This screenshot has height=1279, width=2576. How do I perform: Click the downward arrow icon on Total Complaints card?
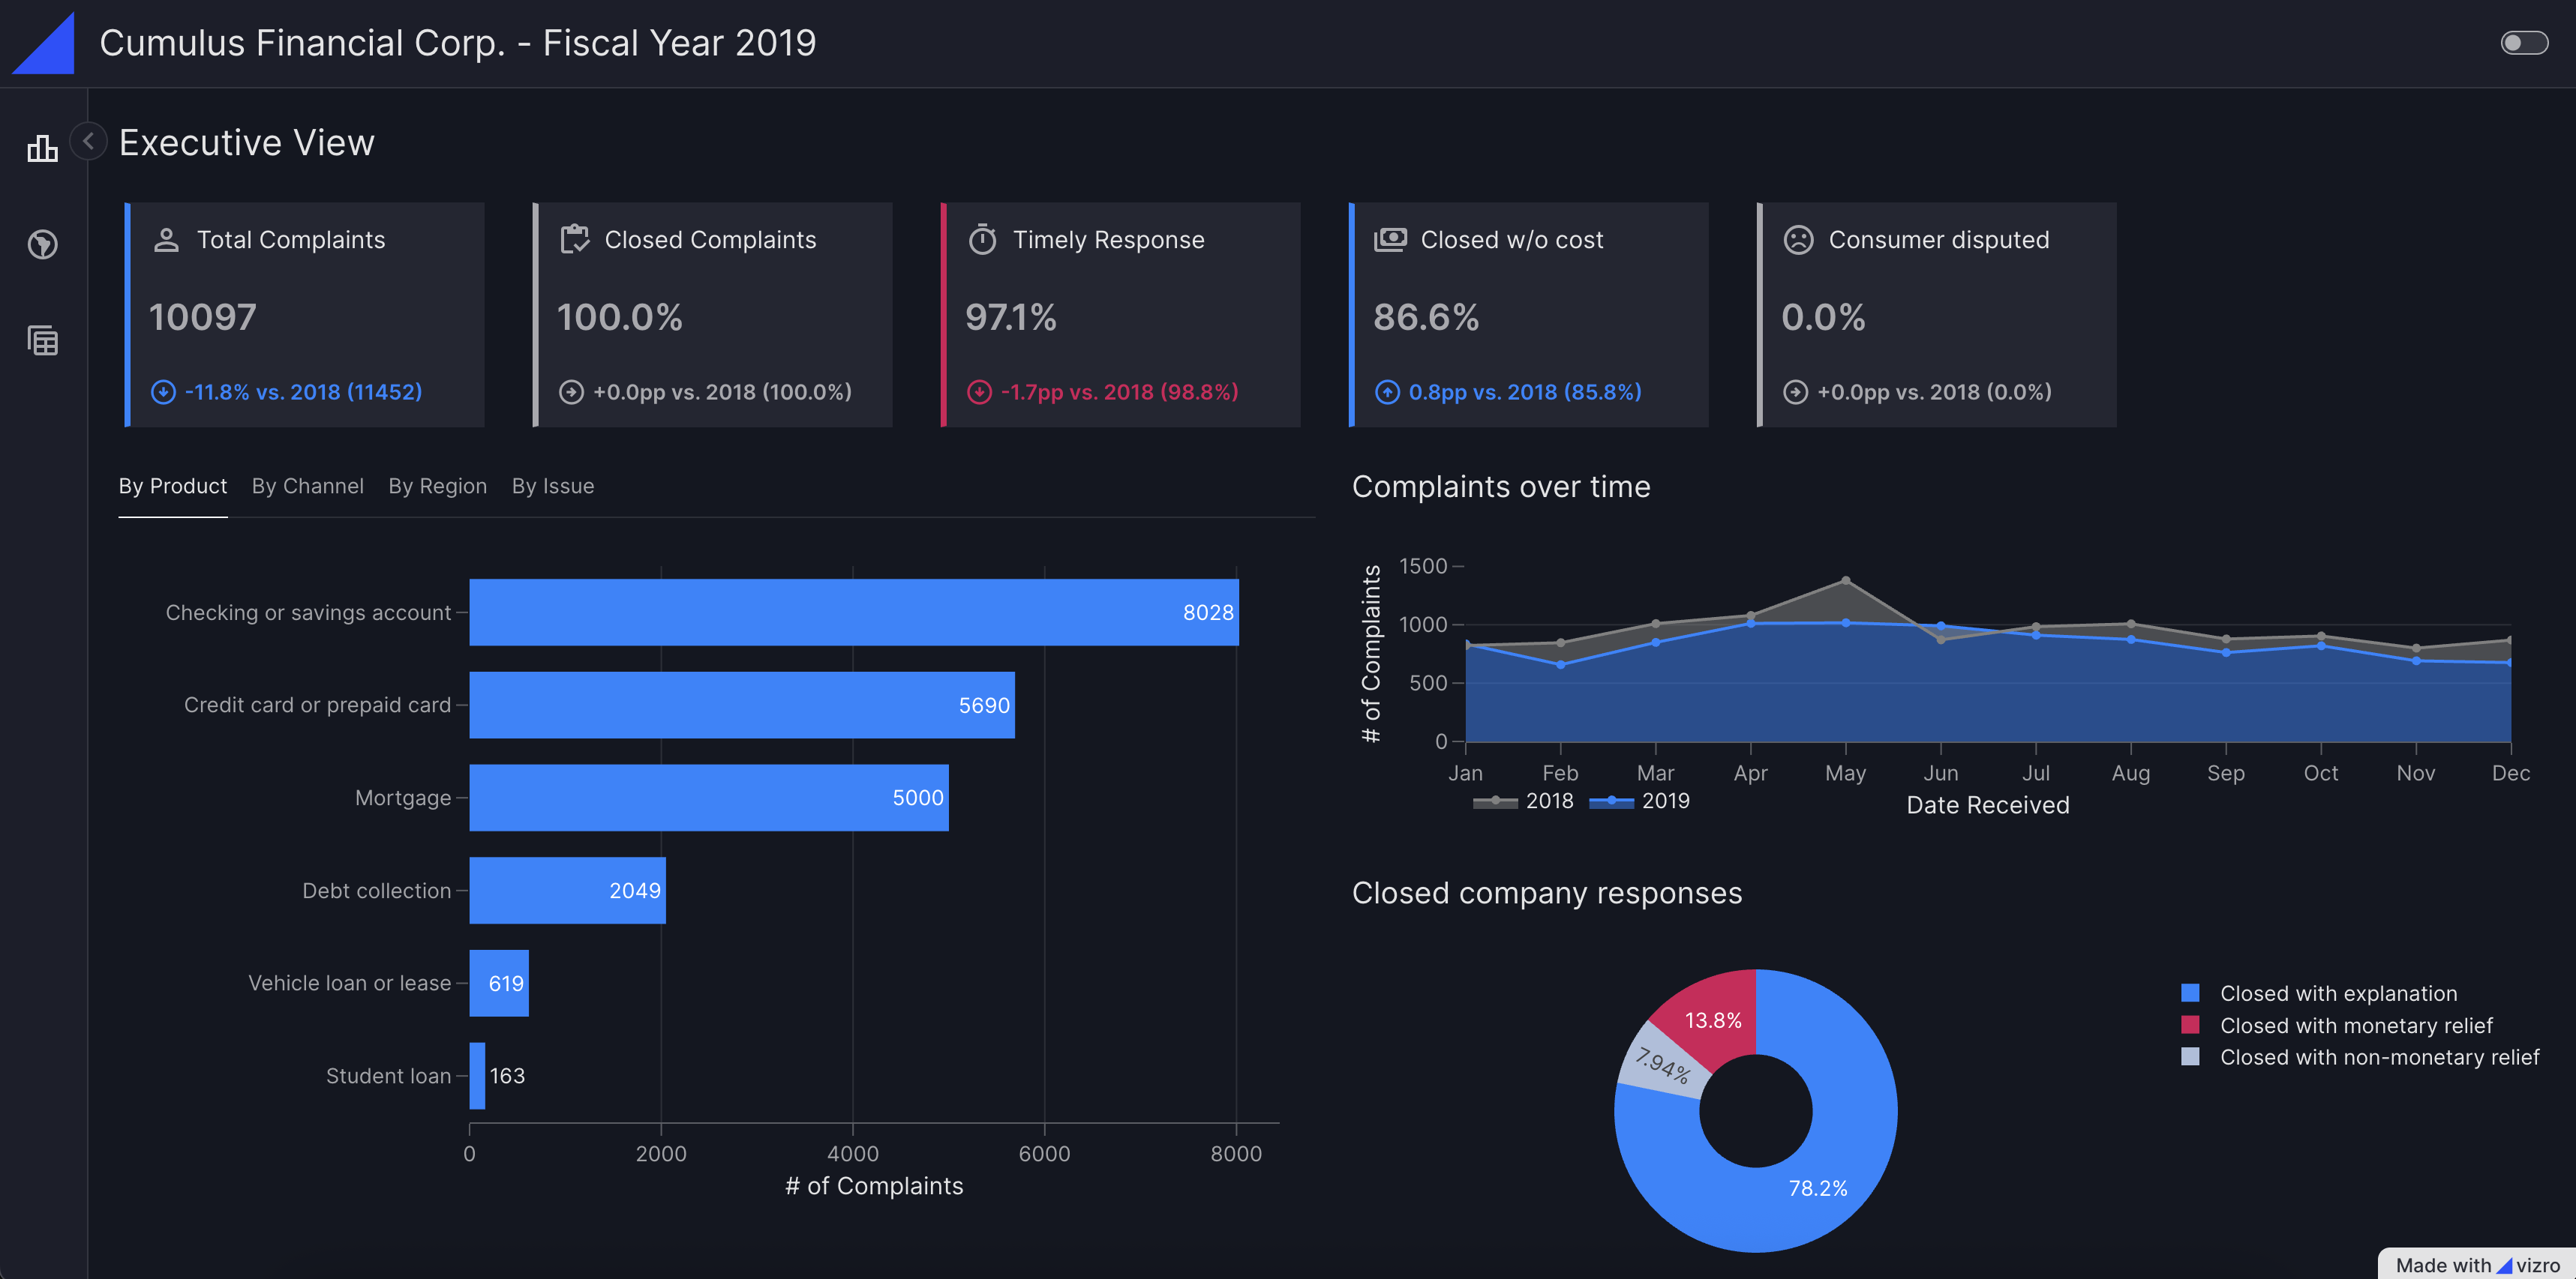[163, 391]
